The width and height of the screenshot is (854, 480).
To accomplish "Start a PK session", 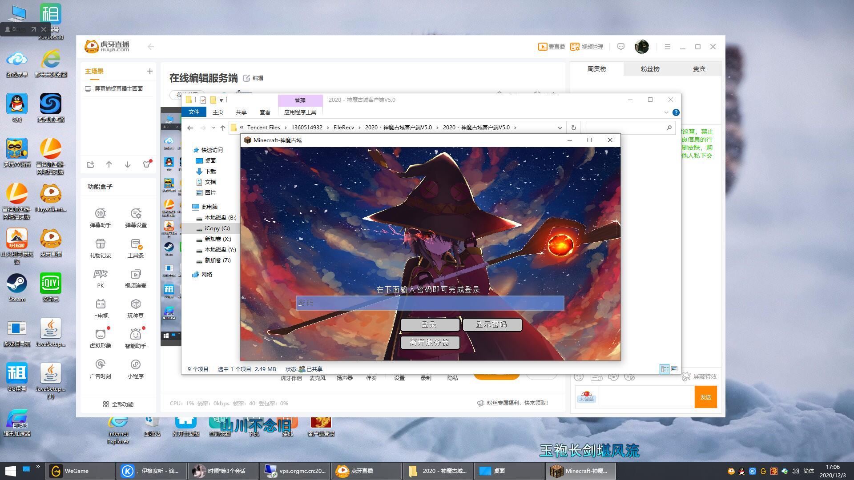I will [x=101, y=278].
